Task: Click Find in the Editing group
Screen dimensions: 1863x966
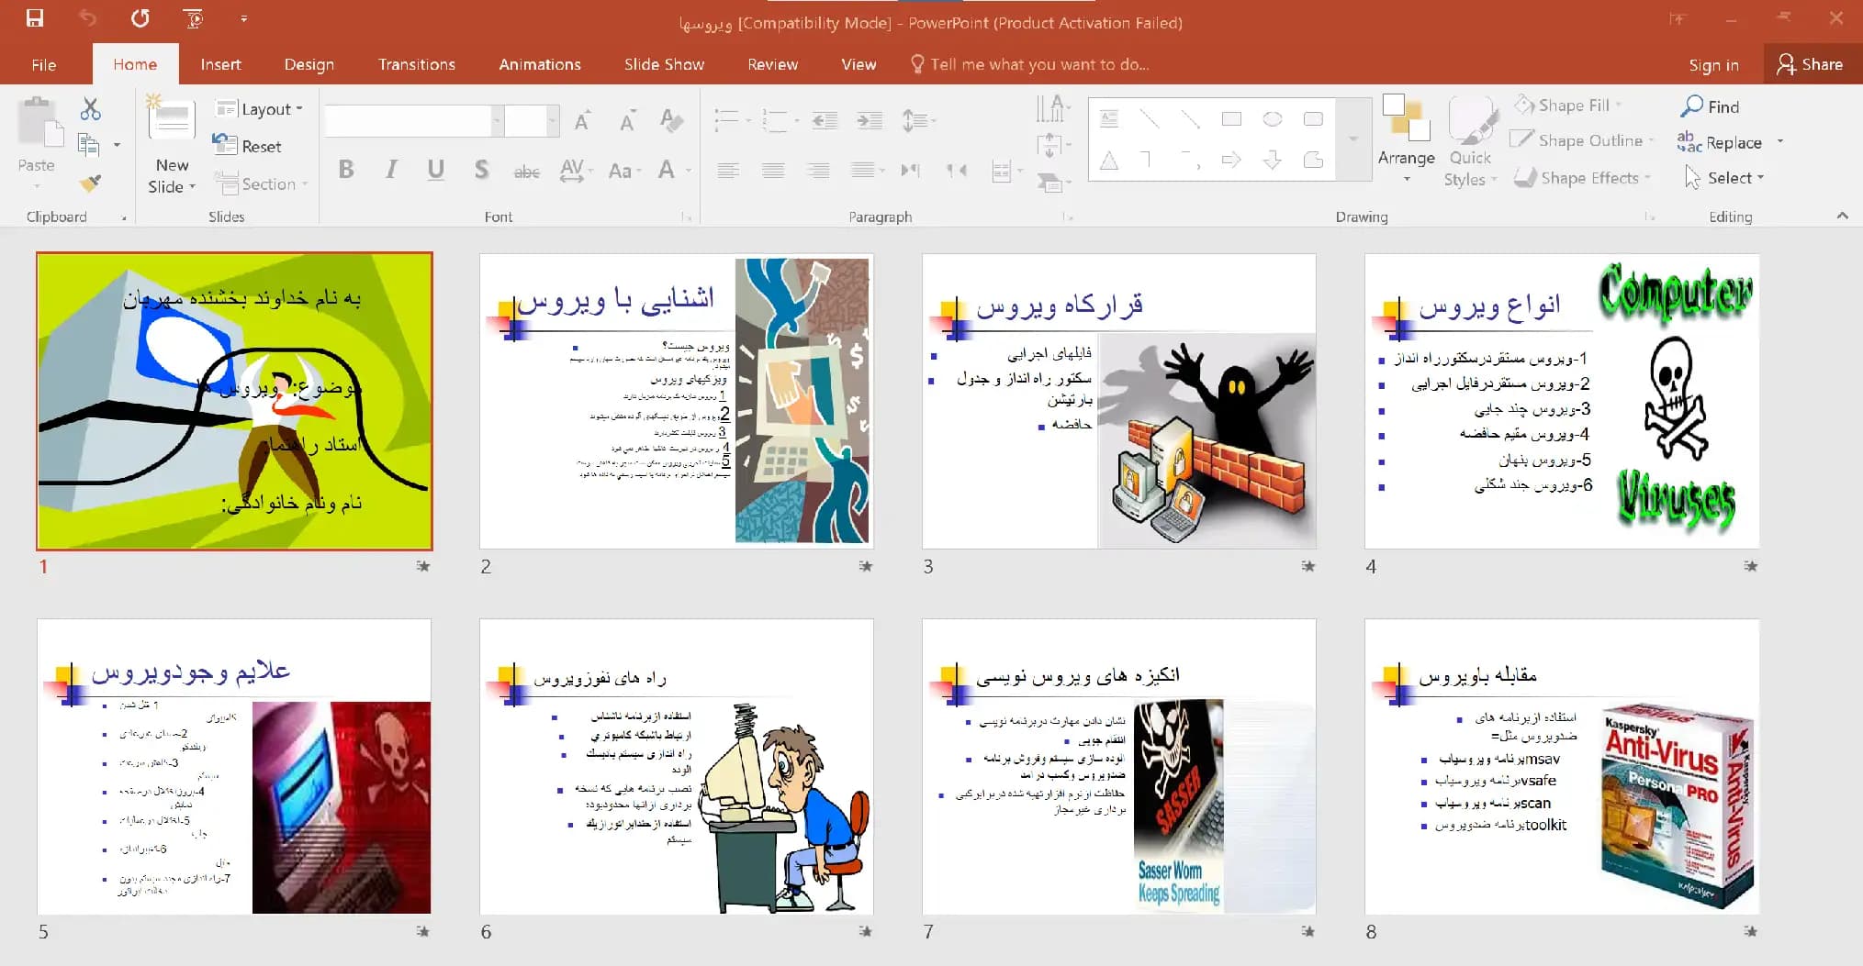Action: coord(1711,106)
